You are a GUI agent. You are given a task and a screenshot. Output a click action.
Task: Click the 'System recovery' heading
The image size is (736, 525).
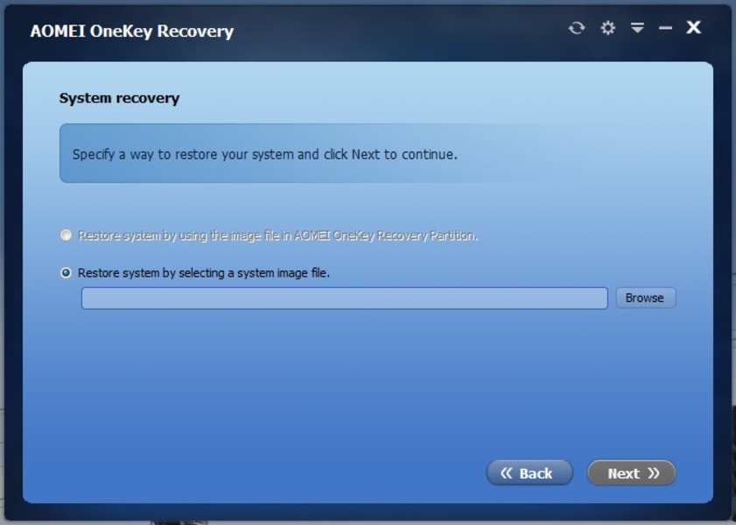click(x=119, y=98)
